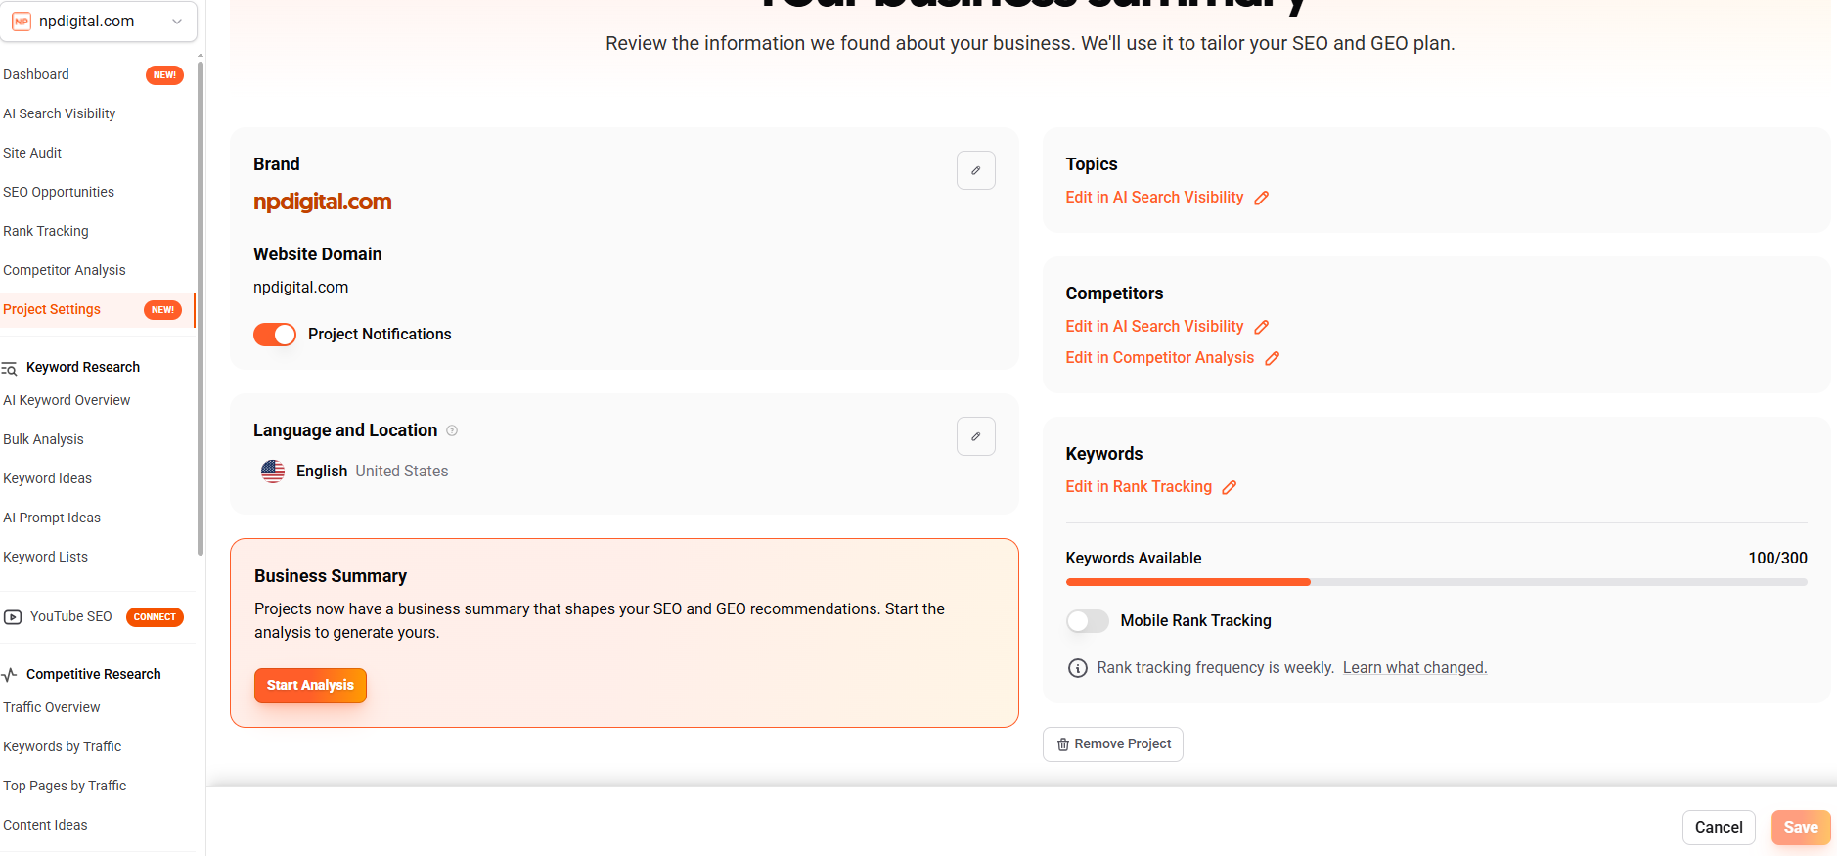
Task: Click the YouTube SEO play icon
Action: click(13, 617)
